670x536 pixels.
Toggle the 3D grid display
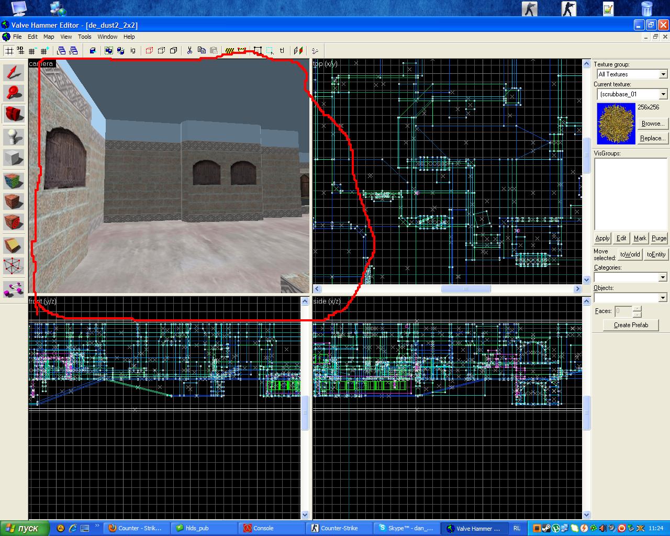point(20,51)
